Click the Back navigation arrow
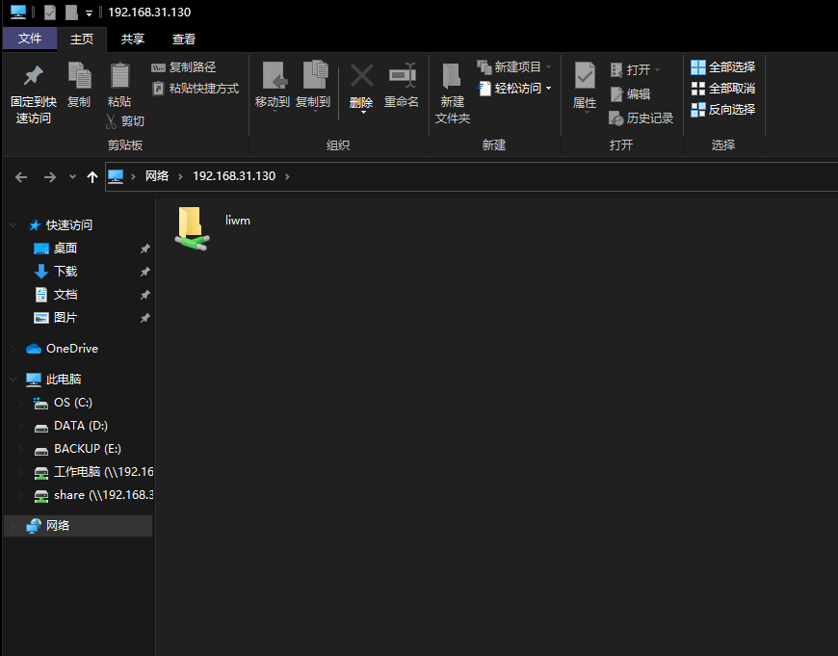The width and height of the screenshot is (838, 656). (x=21, y=177)
